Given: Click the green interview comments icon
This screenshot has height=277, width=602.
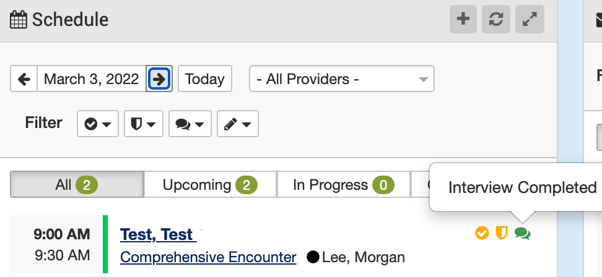Looking at the screenshot, I should (523, 233).
